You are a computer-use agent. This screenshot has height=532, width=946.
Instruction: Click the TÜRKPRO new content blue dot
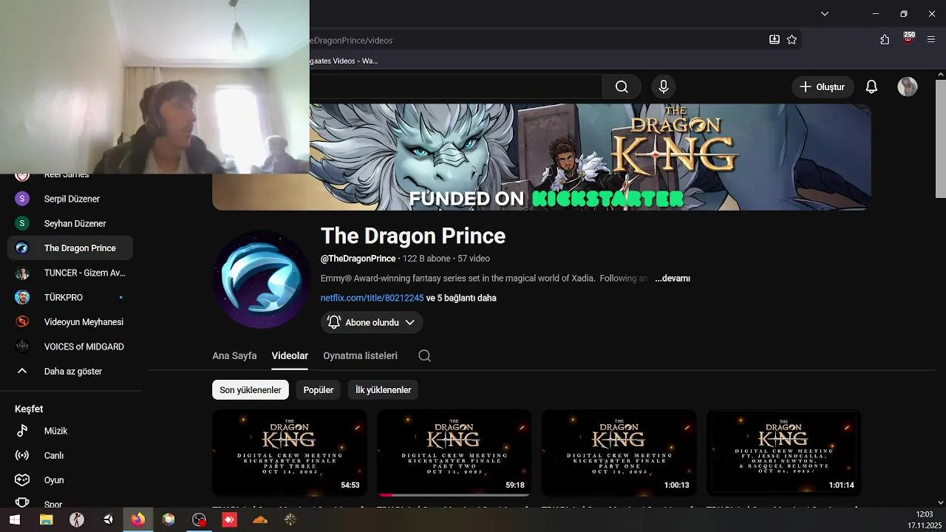(121, 298)
